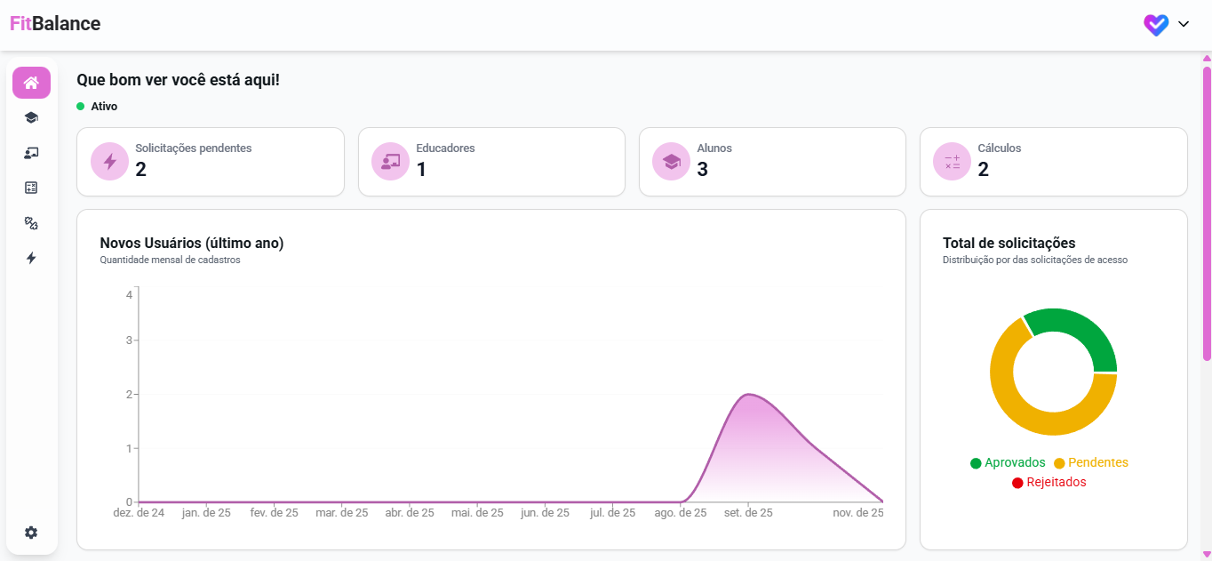Expand the user profile dropdown chevron

1184,25
